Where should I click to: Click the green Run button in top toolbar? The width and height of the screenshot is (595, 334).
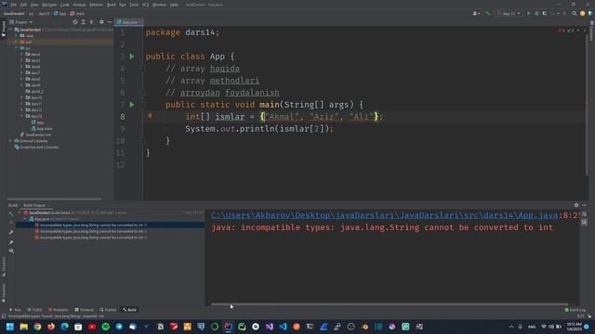tap(529, 13)
